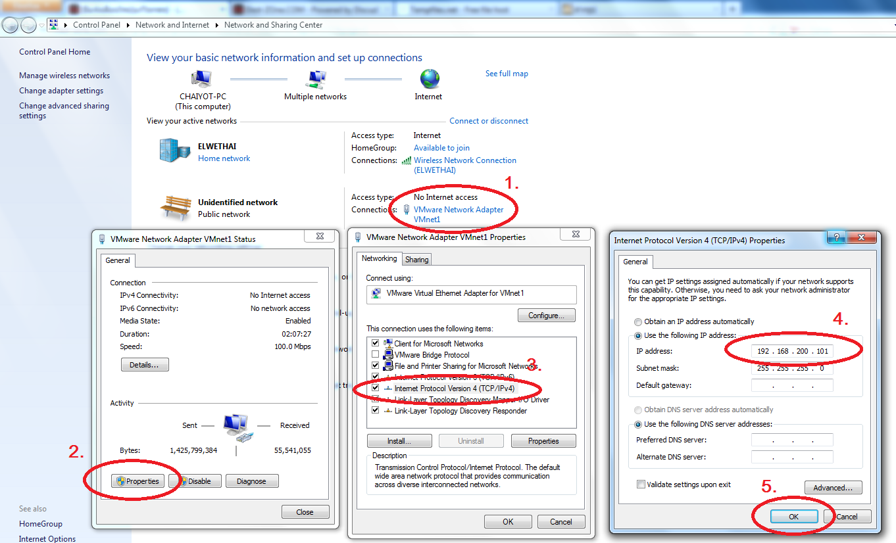Select Use the following IP address
Image resolution: width=896 pixels, height=543 pixels.
pos(638,336)
